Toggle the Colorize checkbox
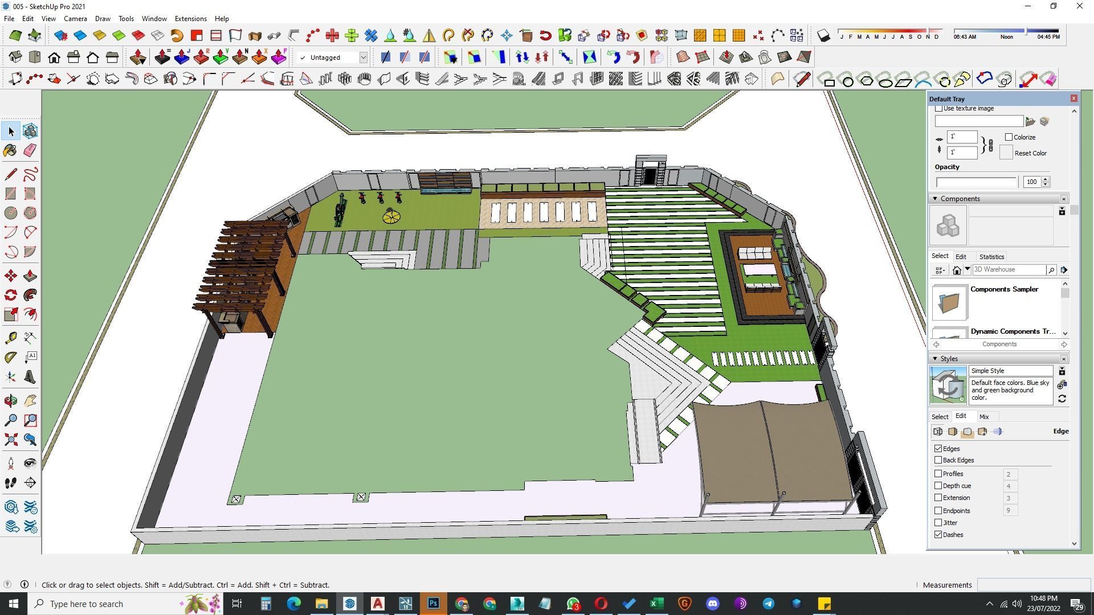1094x615 pixels. [x=1009, y=137]
